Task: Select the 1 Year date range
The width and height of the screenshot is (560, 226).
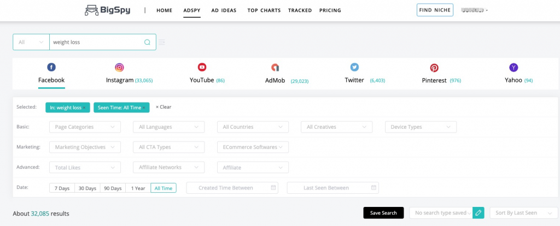Action: click(138, 188)
